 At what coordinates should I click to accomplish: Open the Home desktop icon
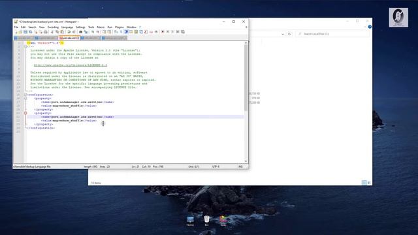tap(190, 221)
